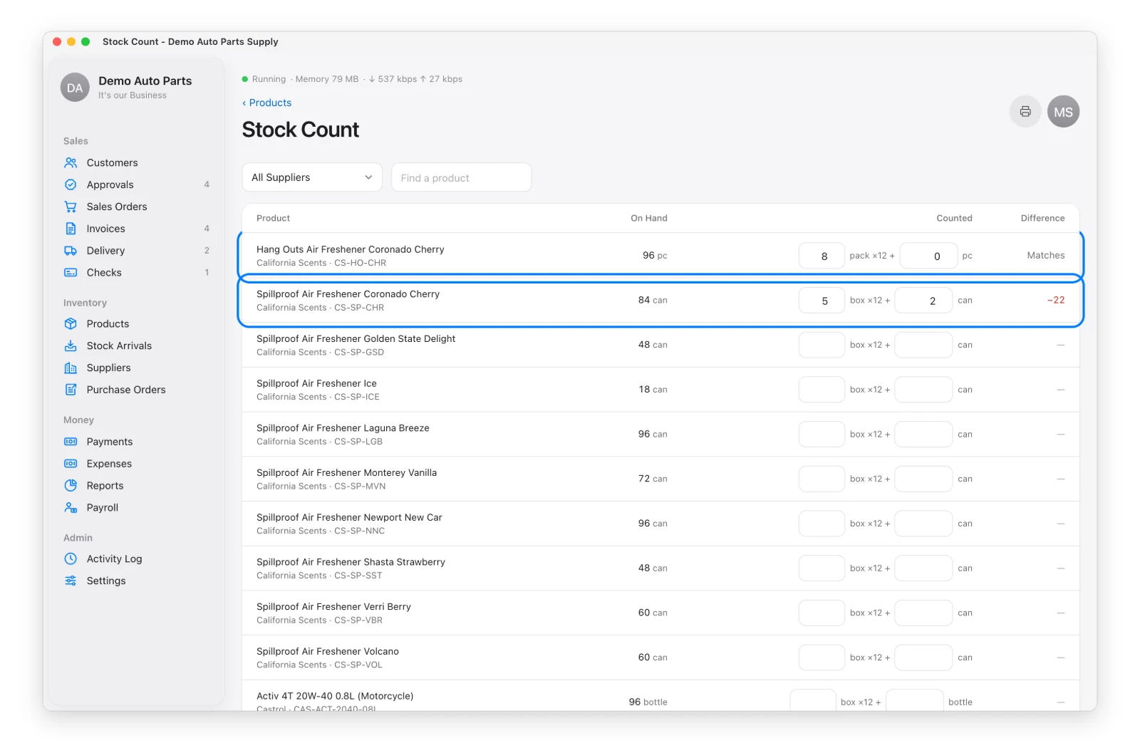Screen dimensions: 1140x743
Task: Select box count field for Spillproof Coronado Cherry
Action: tap(822, 301)
